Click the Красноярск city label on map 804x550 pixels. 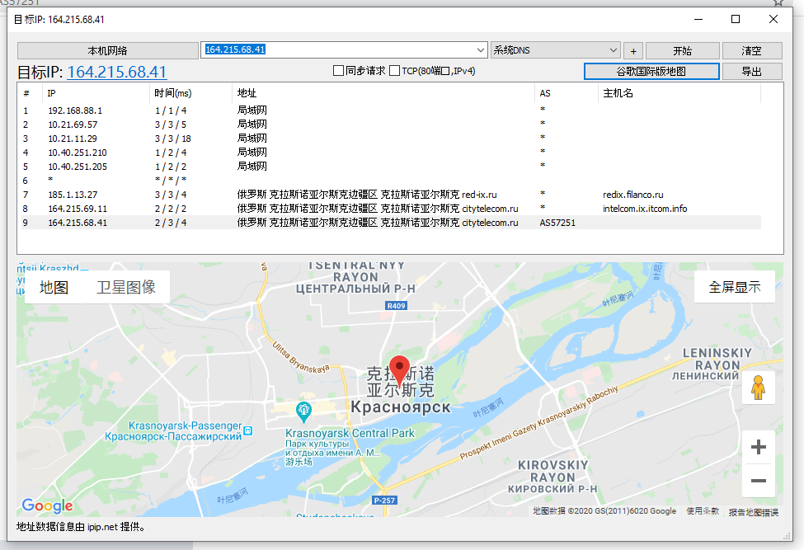[401, 407]
